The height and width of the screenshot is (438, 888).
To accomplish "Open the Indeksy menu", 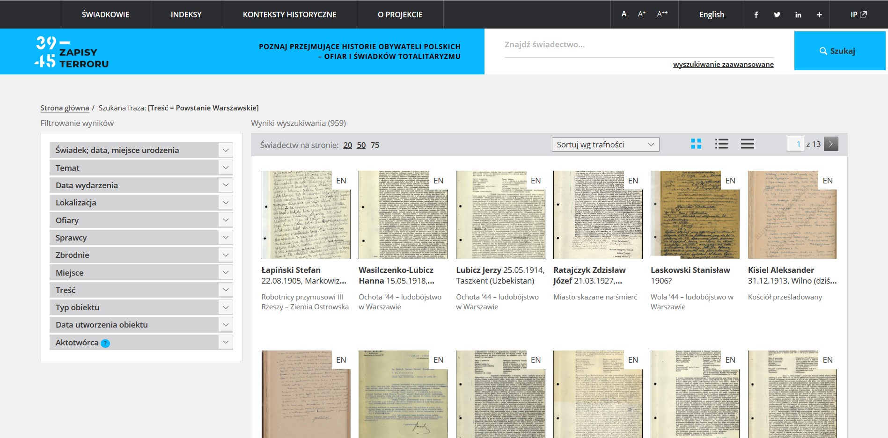I will click(x=186, y=15).
